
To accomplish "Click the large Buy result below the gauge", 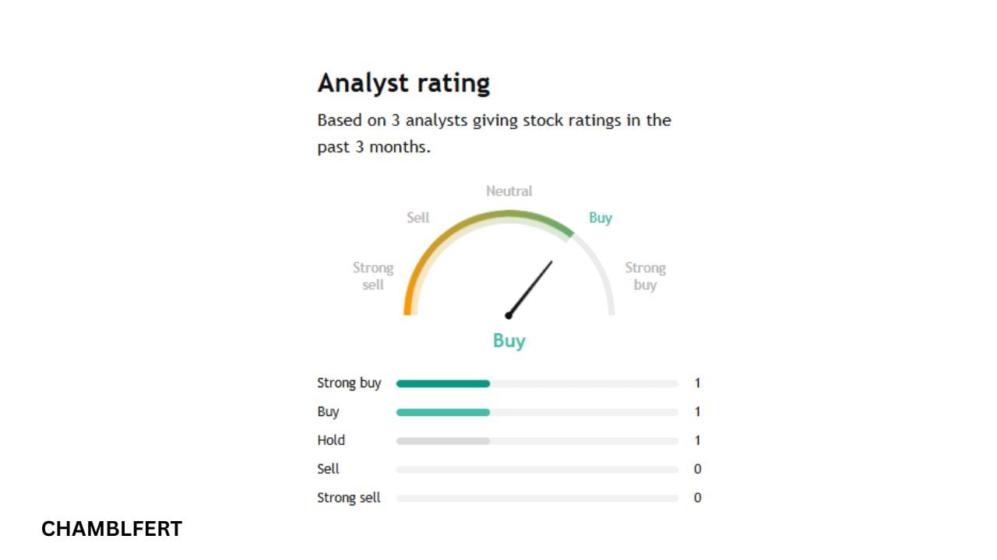I will (x=509, y=341).
